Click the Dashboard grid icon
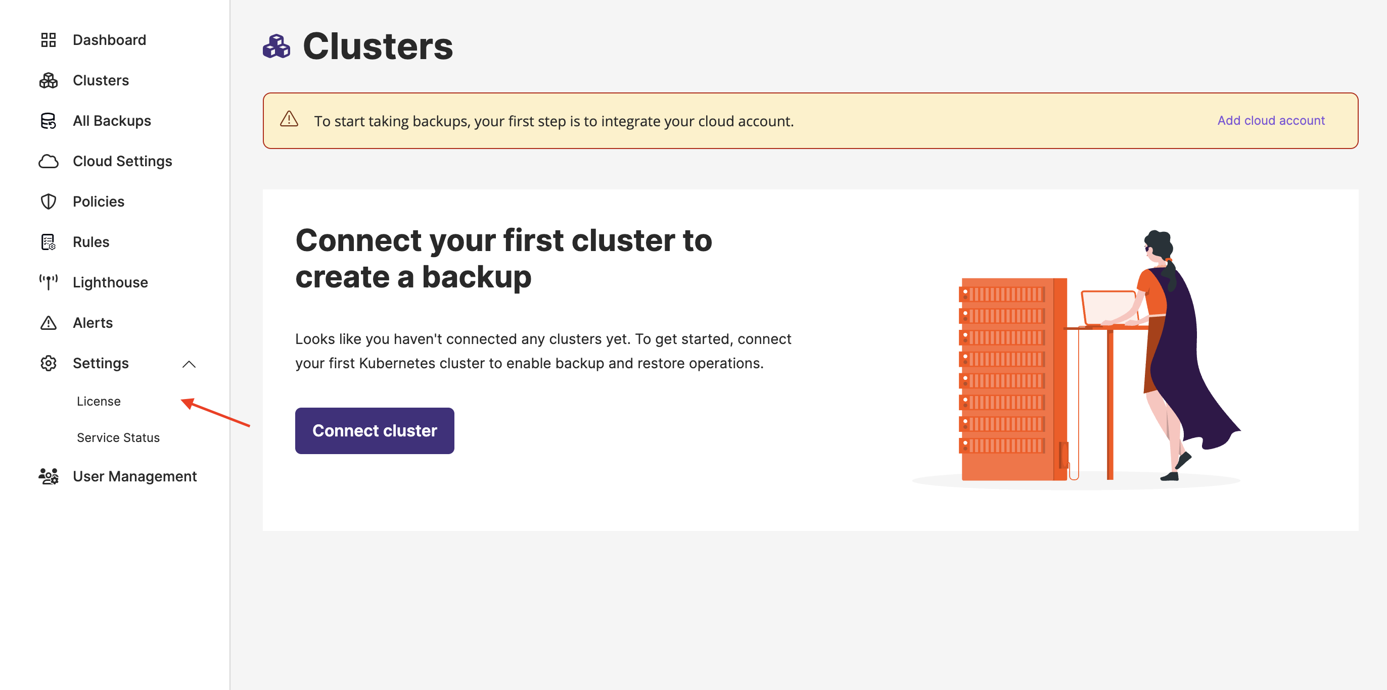The width and height of the screenshot is (1387, 690). pos(49,40)
